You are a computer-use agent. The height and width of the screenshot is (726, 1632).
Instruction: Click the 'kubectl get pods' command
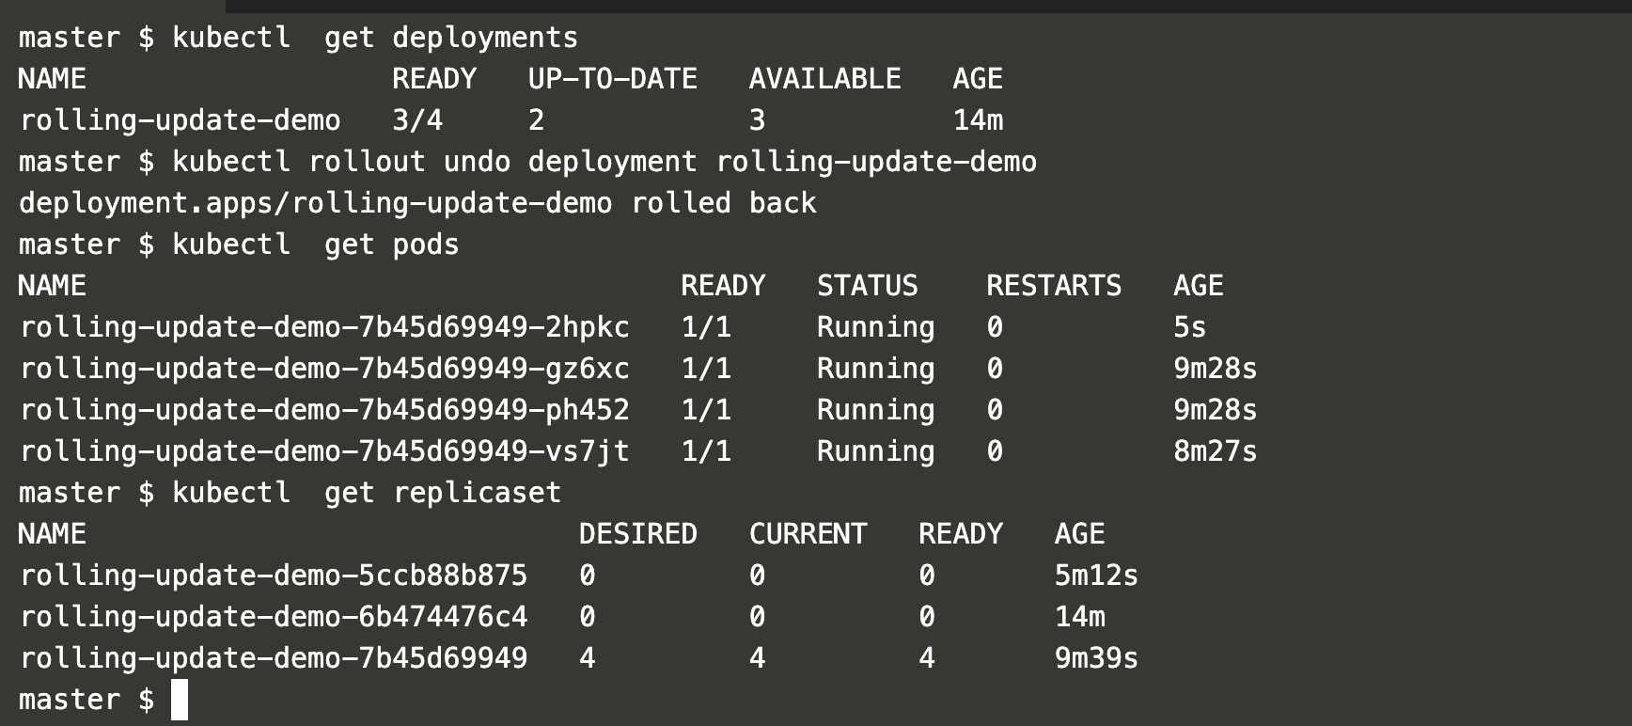coord(316,245)
